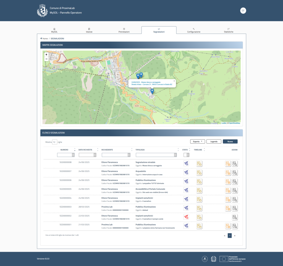
Task: Click red status icon of SGD0000002
Action: [186, 217]
